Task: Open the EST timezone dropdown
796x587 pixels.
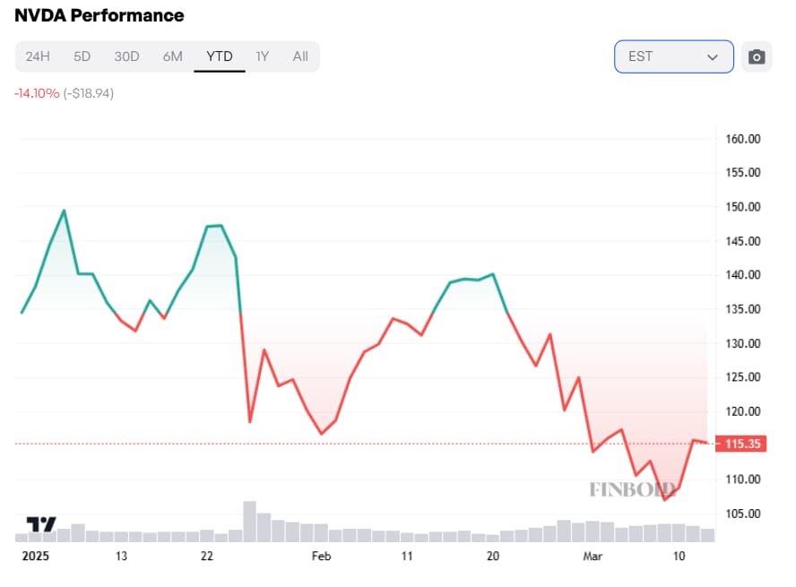Action: click(673, 56)
